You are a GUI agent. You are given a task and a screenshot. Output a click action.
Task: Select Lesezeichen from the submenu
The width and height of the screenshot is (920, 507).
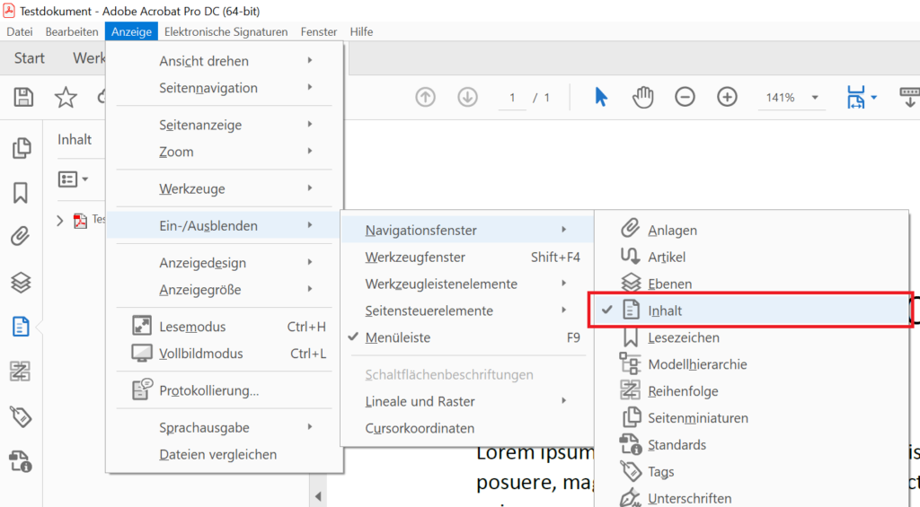683,337
